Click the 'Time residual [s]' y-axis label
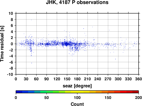Screen dimensions: 142x106 pos(2,44)
